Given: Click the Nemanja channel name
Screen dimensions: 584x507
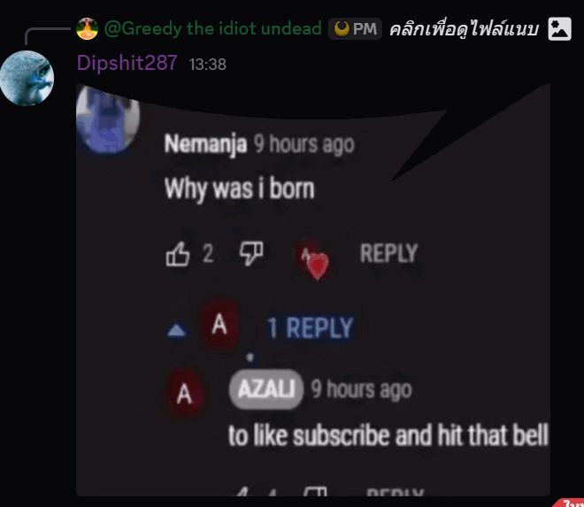Looking at the screenshot, I should click(205, 144).
